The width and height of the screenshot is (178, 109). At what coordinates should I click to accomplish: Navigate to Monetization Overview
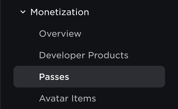pos(60,34)
